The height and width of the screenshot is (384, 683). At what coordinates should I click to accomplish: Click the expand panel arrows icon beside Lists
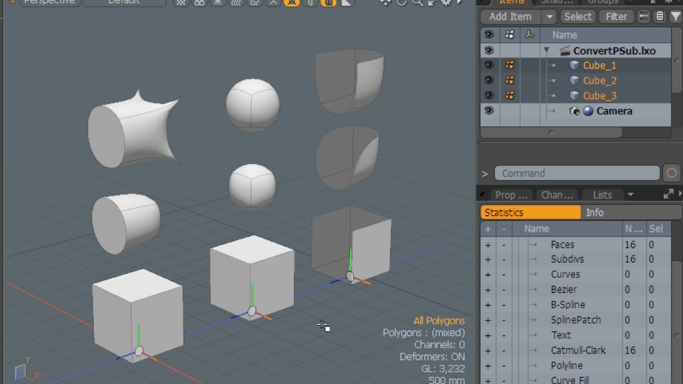tap(668, 195)
